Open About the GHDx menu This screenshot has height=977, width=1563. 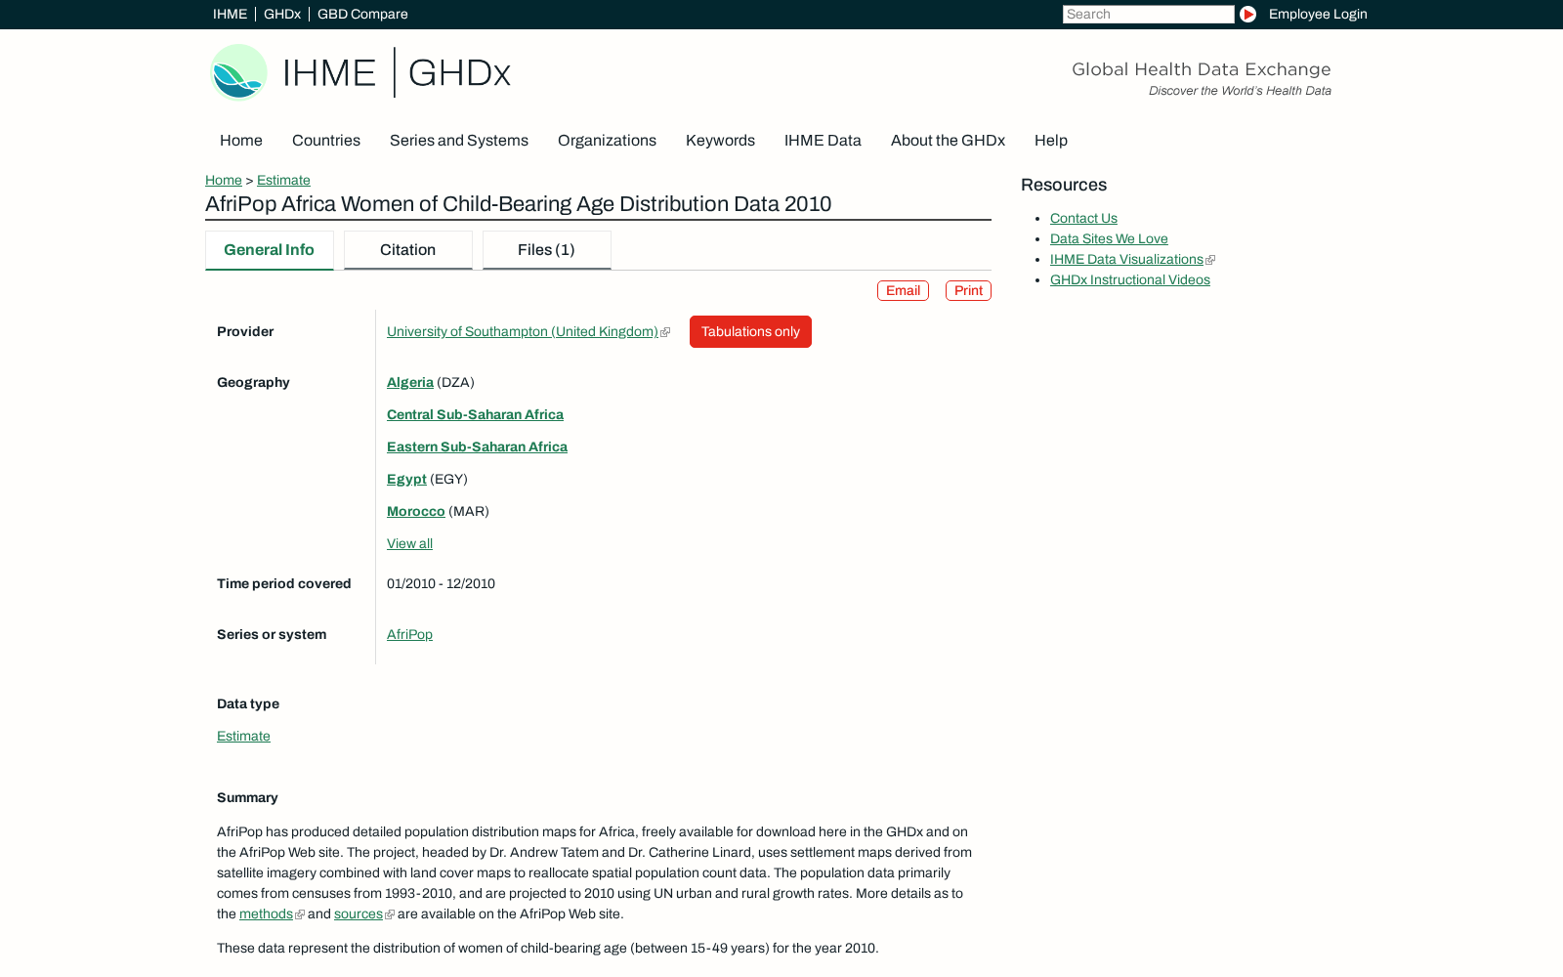[948, 141]
